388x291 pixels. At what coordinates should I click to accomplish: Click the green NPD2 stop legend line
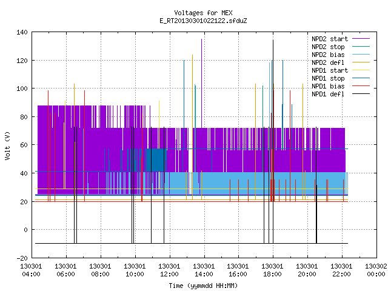[x=361, y=47]
